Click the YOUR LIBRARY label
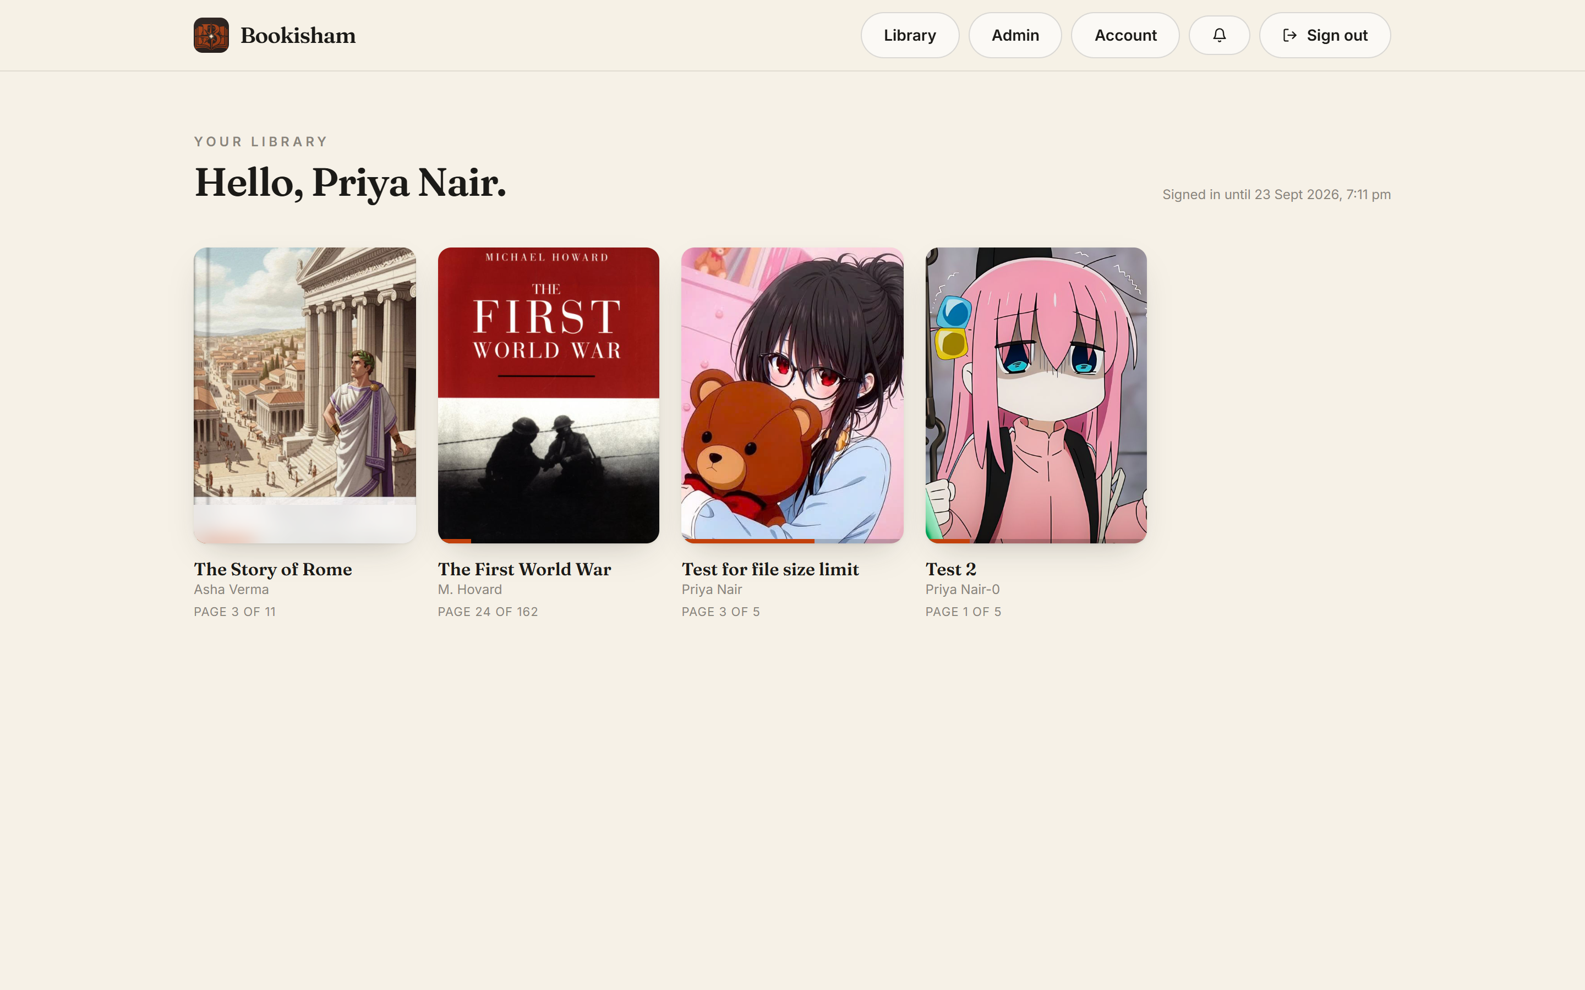The height and width of the screenshot is (990, 1585). [261, 141]
